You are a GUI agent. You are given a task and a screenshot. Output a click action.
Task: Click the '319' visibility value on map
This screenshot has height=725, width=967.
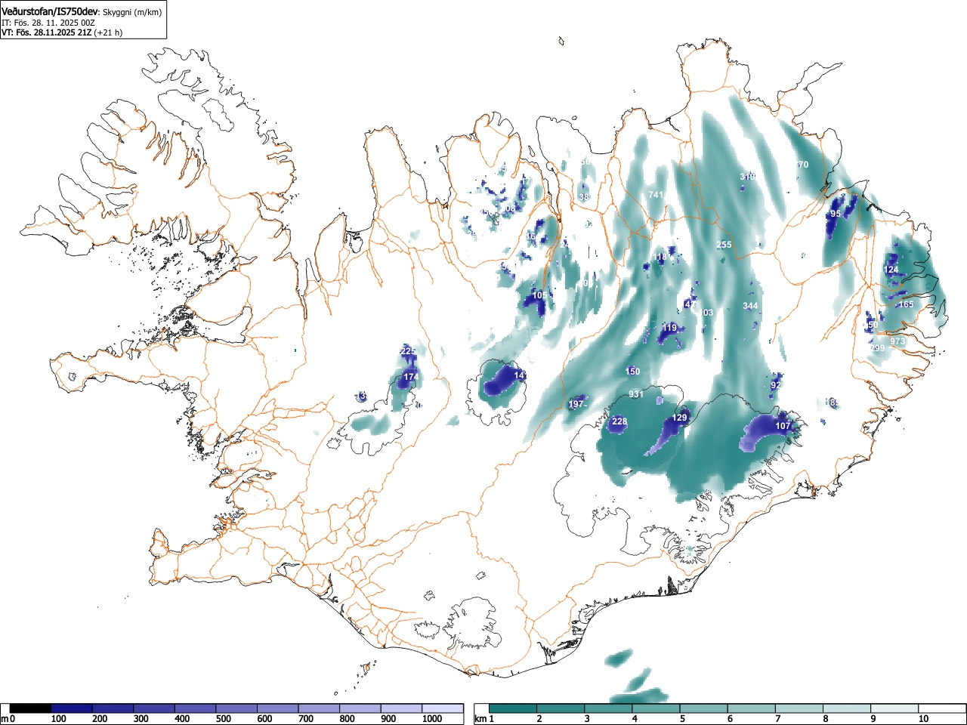747,177
